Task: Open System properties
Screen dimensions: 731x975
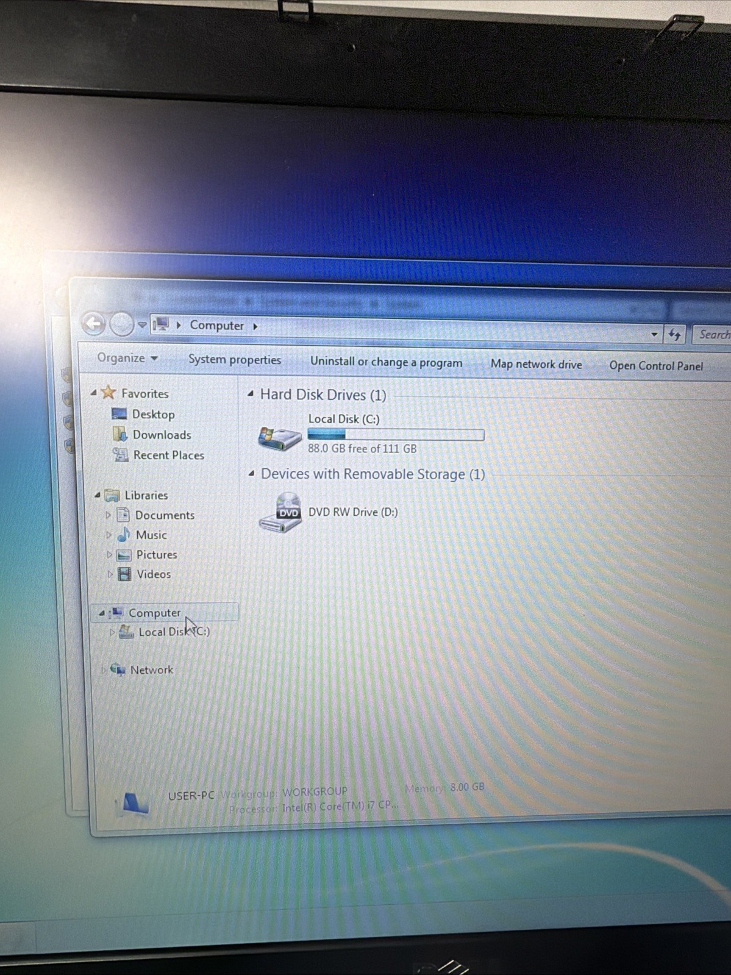Action: [x=234, y=360]
